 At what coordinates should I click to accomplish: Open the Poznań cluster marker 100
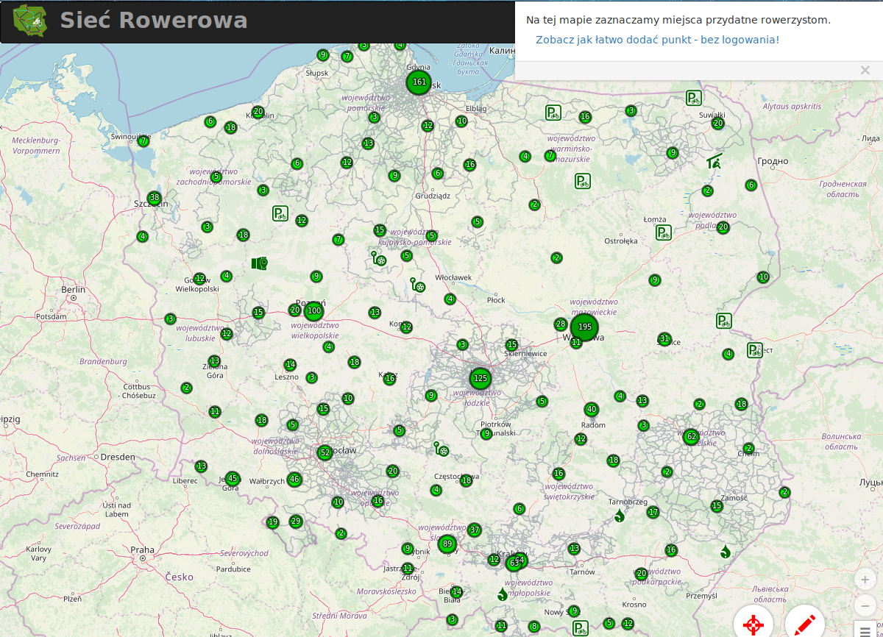tap(314, 311)
